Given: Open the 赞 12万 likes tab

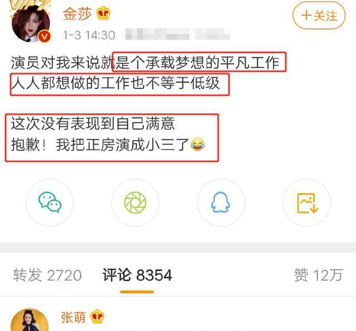Looking at the screenshot, I should (319, 275).
